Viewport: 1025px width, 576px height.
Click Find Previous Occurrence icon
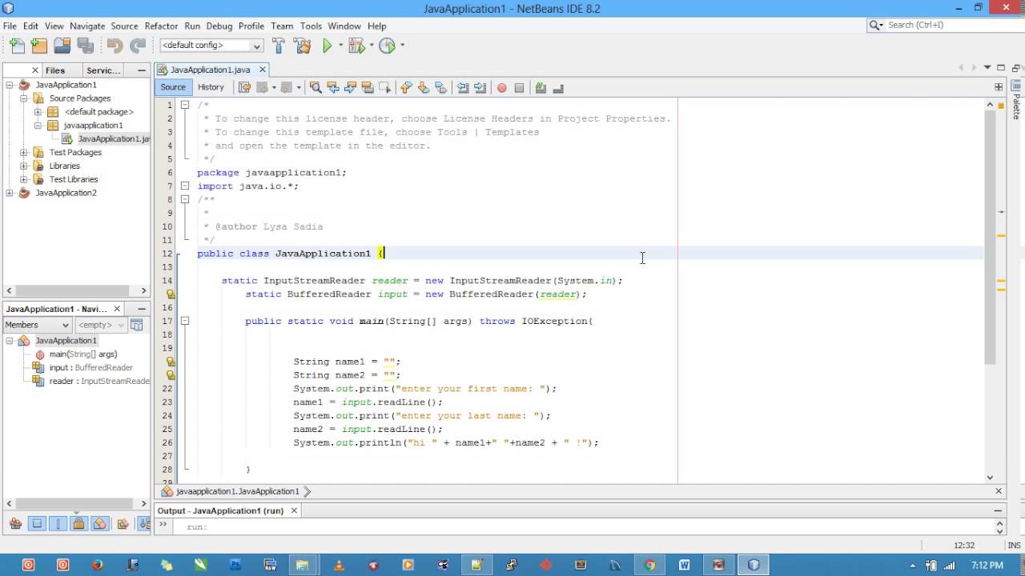(333, 87)
